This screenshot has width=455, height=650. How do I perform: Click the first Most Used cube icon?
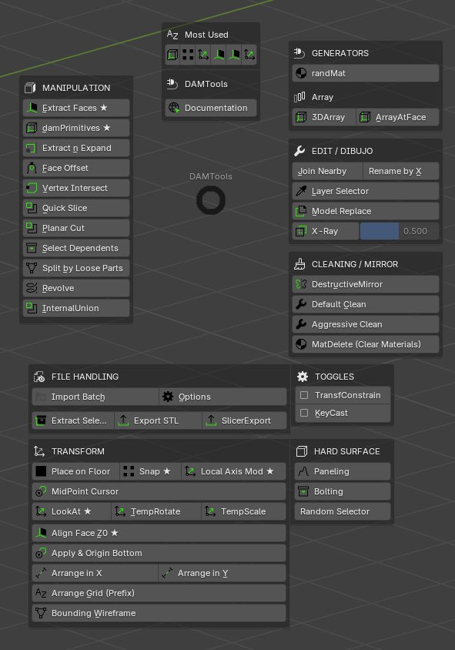pyautogui.click(x=172, y=55)
